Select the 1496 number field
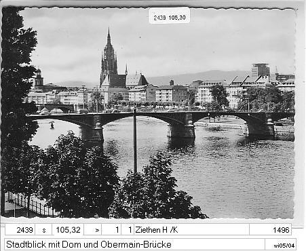This screenshot has width=306, height=251. click(270, 230)
